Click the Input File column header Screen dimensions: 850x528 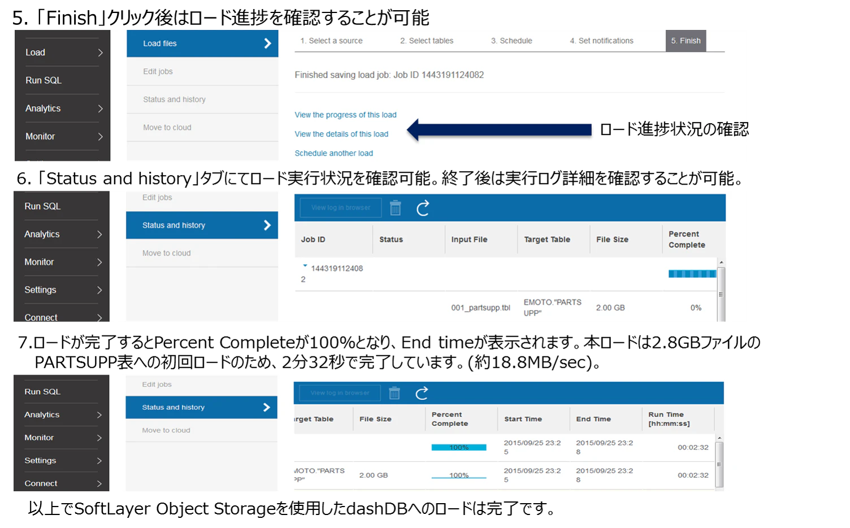(x=482, y=239)
